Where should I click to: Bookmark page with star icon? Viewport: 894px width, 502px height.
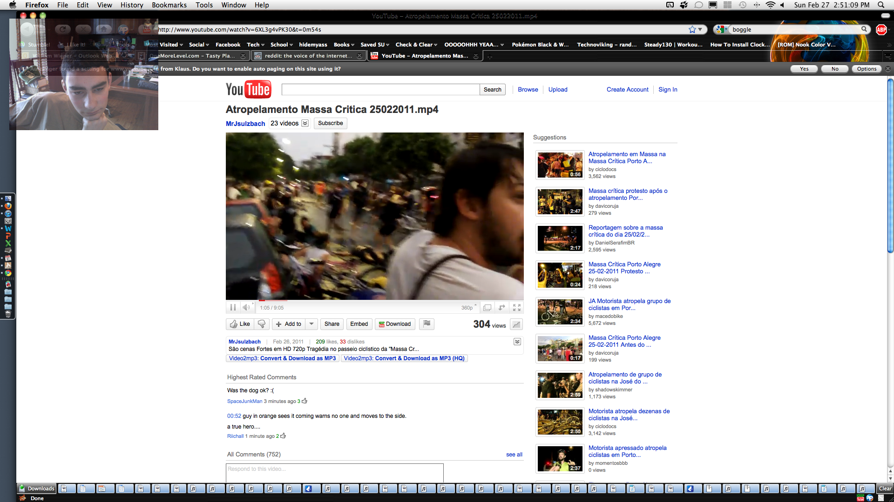coord(692,29)
